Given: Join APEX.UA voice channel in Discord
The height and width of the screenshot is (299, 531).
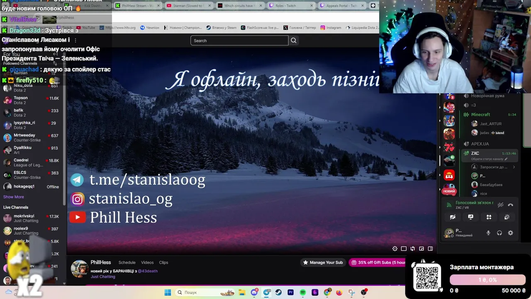Looking at the screenshot, I should pos(490,144).
